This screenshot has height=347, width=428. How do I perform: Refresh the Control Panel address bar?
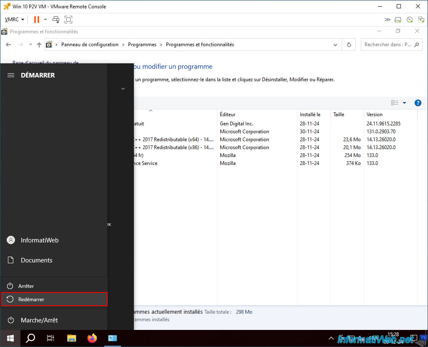click(349, 45)
